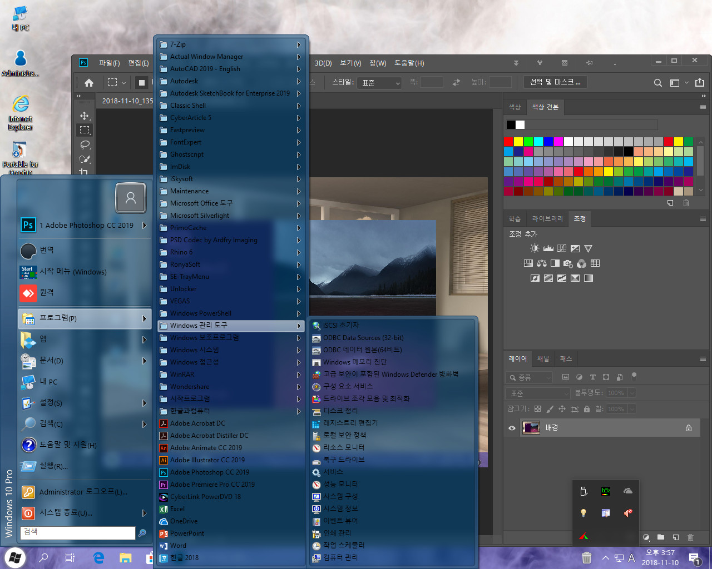Create new layer icon in Layers panel

coord(676,537)
